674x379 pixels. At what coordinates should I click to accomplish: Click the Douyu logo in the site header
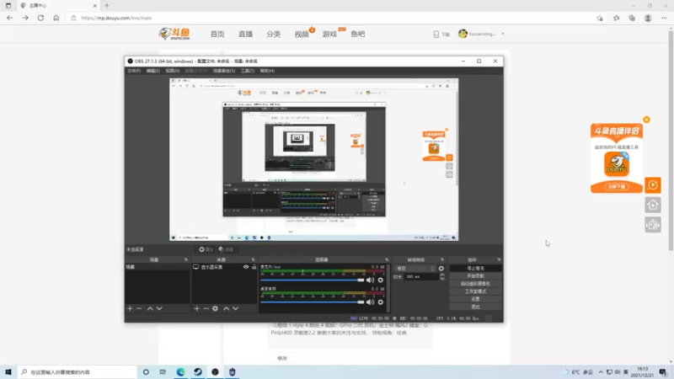point(174,34)
